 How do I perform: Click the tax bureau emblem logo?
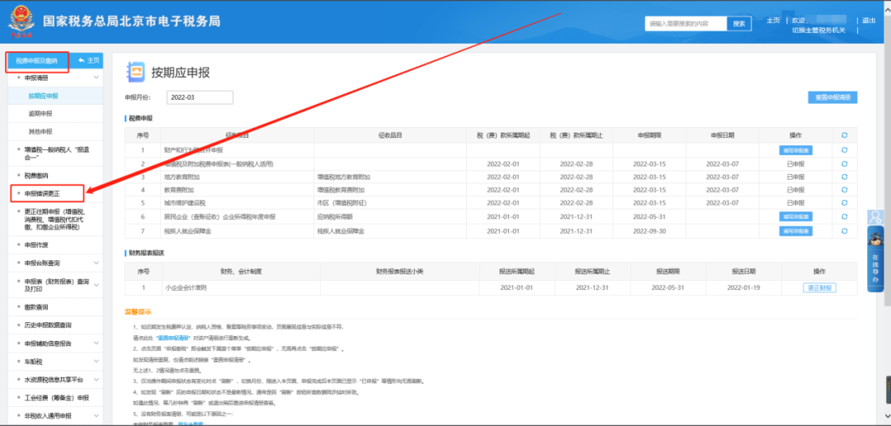(21, 21)
